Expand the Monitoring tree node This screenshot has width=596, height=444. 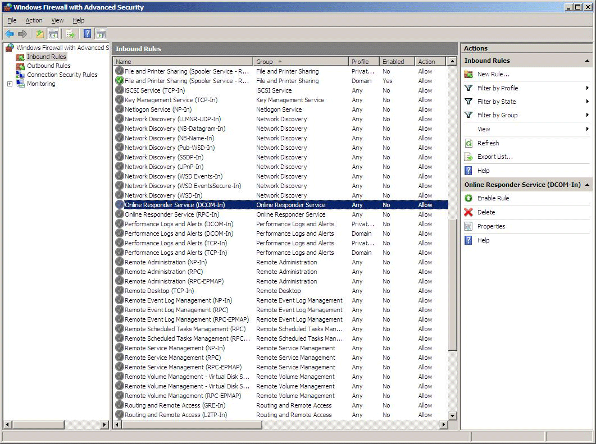click(x=10, y=84)
